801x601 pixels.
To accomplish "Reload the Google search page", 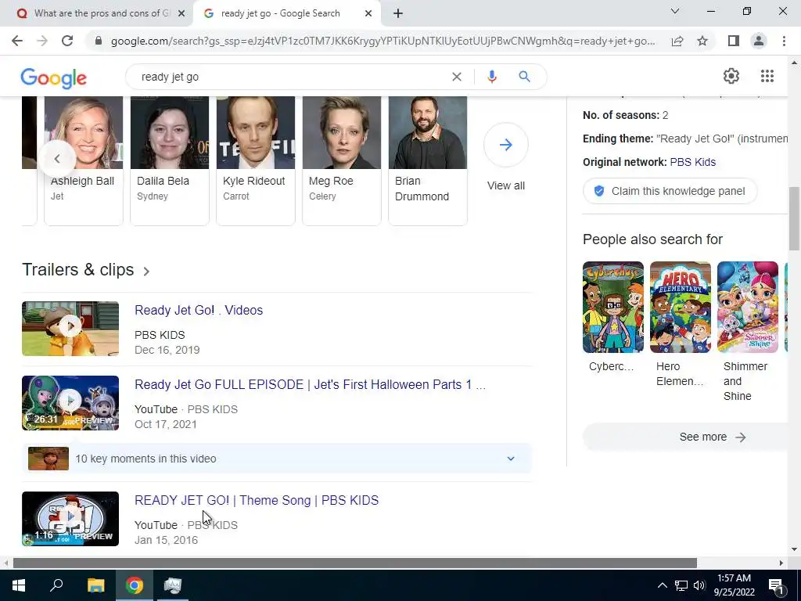I will pos(67,41).
